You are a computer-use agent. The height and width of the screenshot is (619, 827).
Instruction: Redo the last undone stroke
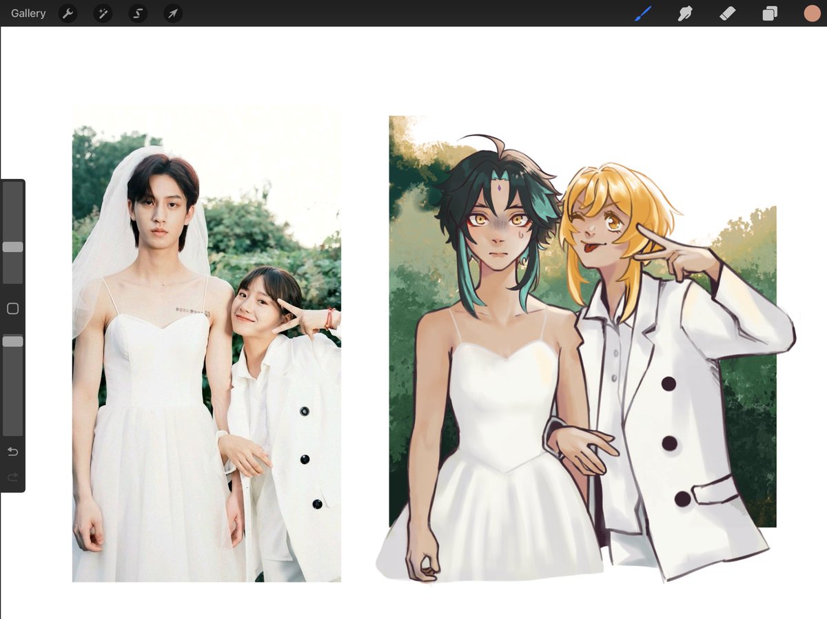[12, 476]
